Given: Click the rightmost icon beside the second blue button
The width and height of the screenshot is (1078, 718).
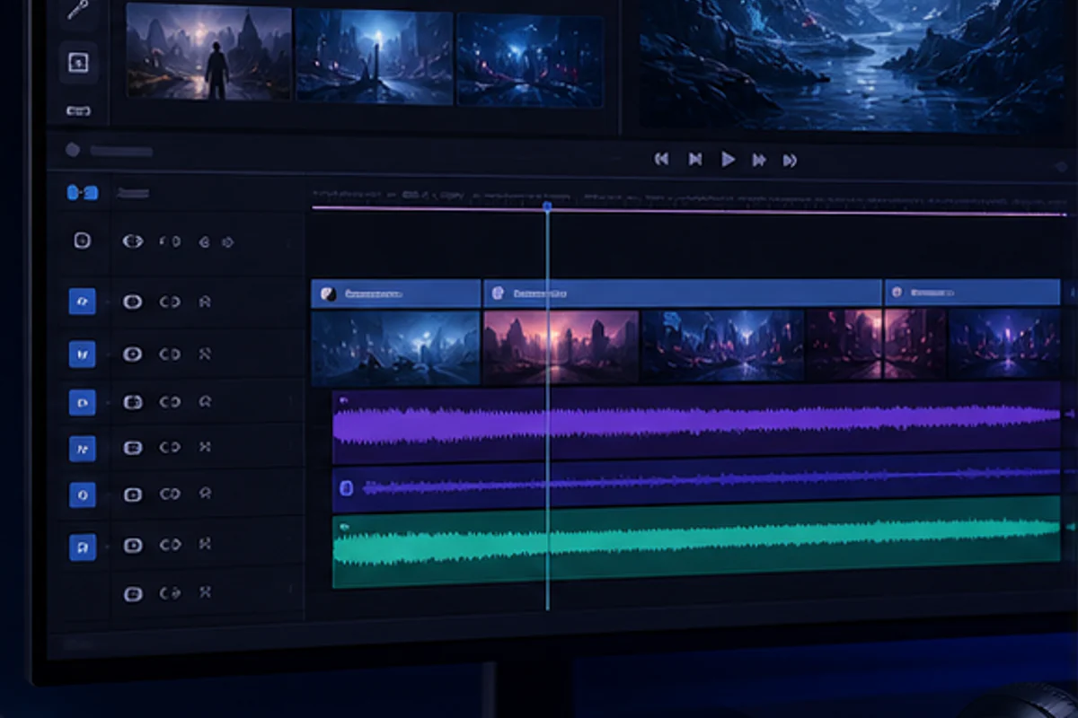Looking at the screenshot, I should click(205, 355).
